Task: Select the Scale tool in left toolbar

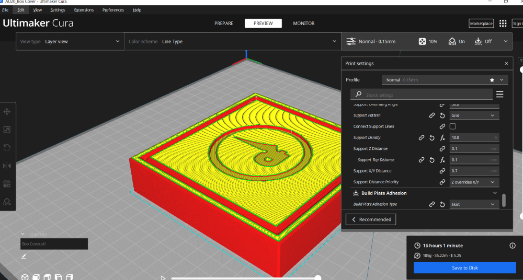Action: pos(7,130)
